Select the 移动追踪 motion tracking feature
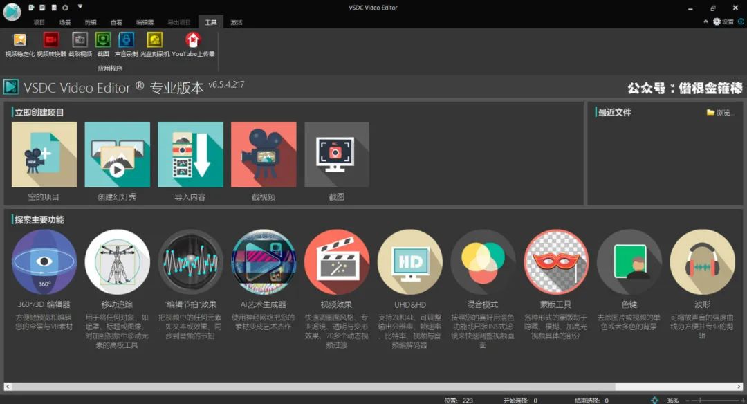The height and width of the screenshot is (404, 747). (x=117, y=261)
